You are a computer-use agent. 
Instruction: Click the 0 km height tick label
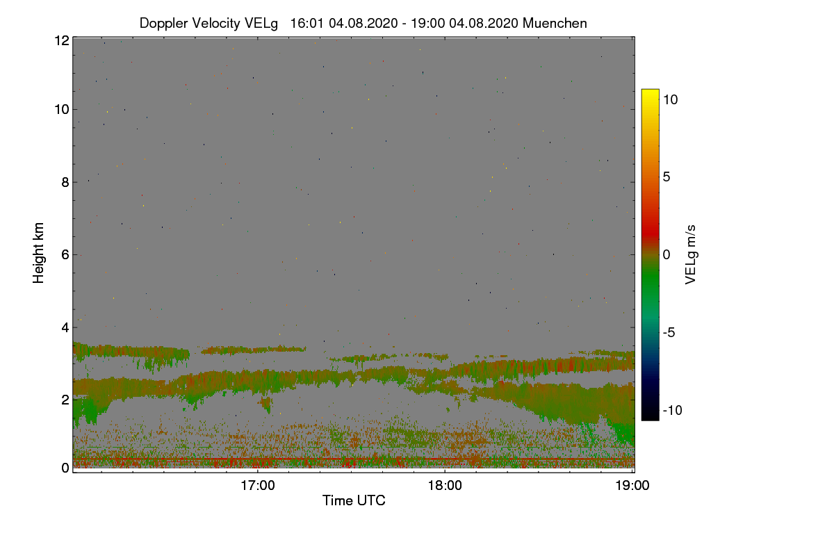click(65, 468)
